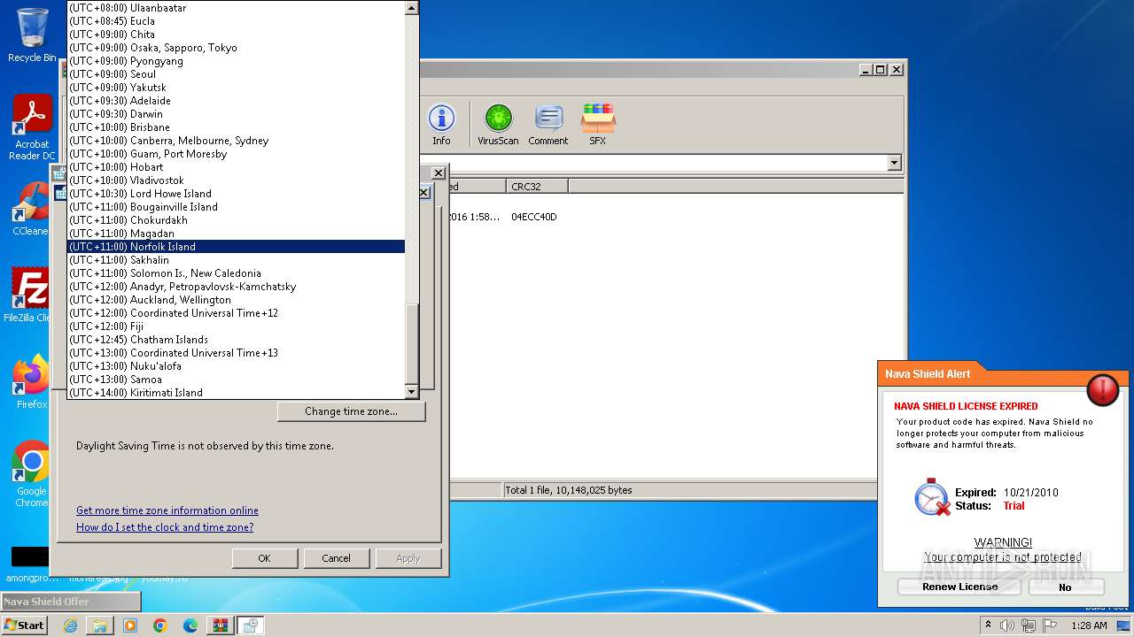Select (UTC+10:00) Vladivostok time zone
Screen dimensions: 1134x637
tap(237, 180)
